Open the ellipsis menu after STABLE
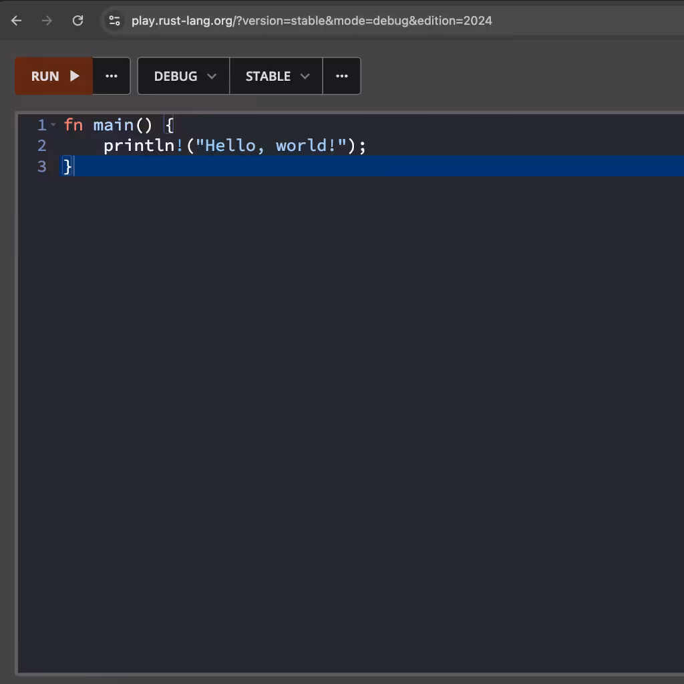 click(342, 76)
